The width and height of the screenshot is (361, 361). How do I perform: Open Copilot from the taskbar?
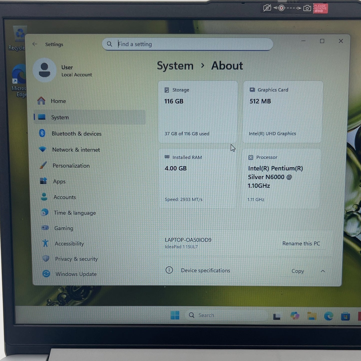point(295,316)
